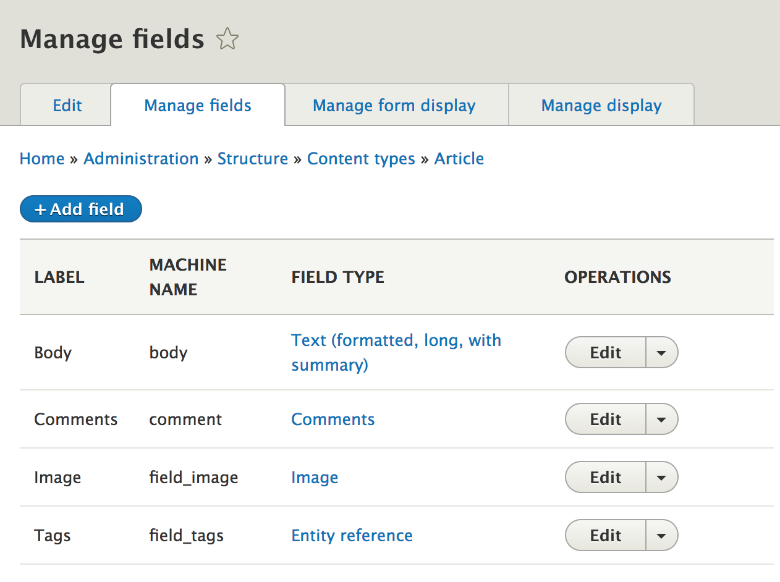The image size is (780, 582).
Task: Edit the Body field
Action: 605,353
